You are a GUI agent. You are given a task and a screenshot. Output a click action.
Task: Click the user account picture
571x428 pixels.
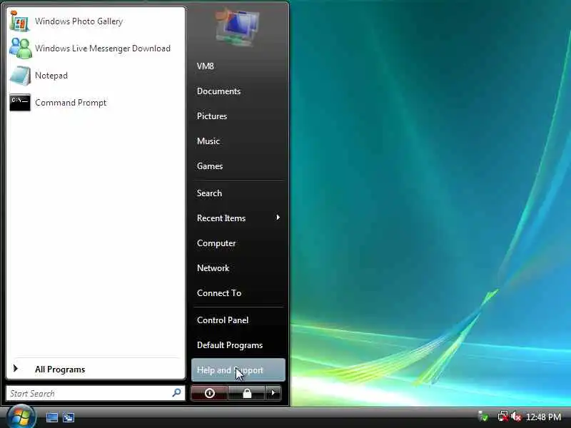click(238, 28)
